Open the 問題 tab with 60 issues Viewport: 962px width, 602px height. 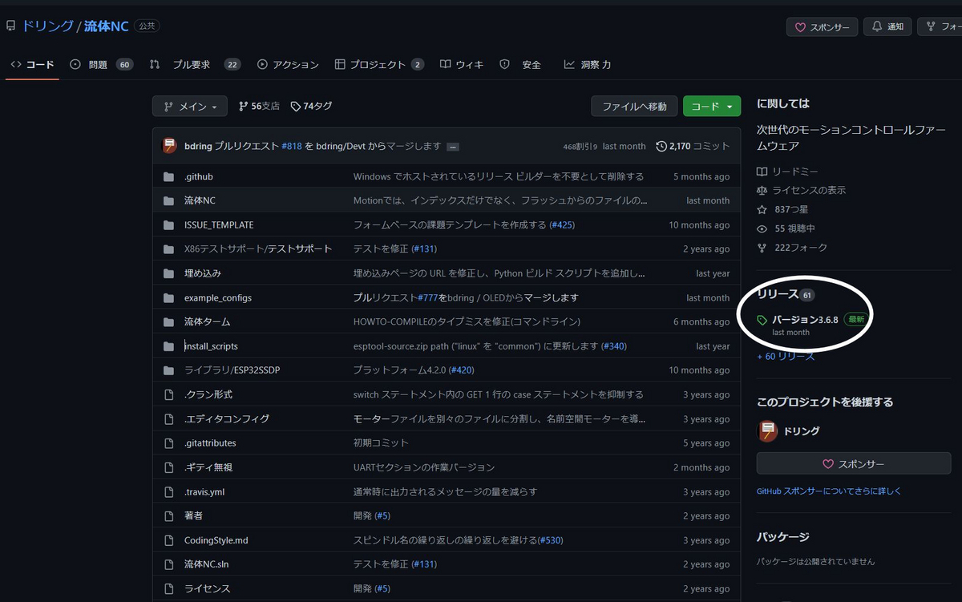coord(101,64)
